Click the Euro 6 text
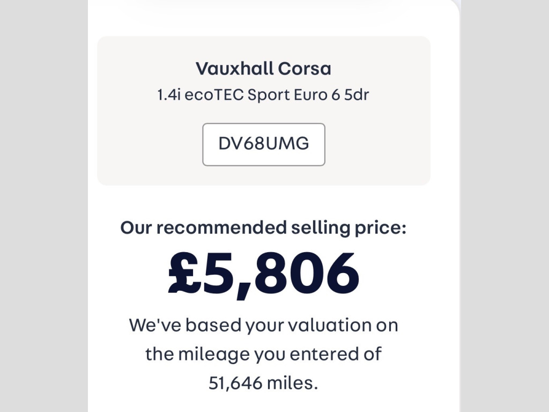The height and width of the screenshot is (412, 549). click(x=316, y=95)
